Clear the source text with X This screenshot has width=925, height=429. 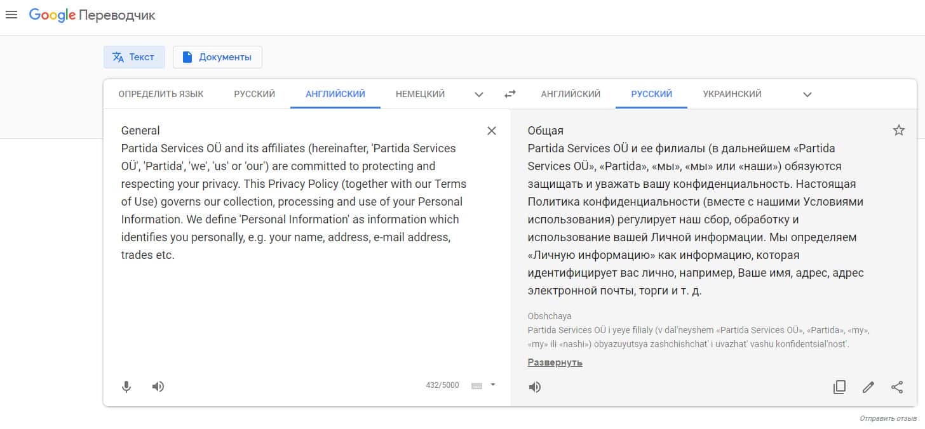click(x=491, y=131)
